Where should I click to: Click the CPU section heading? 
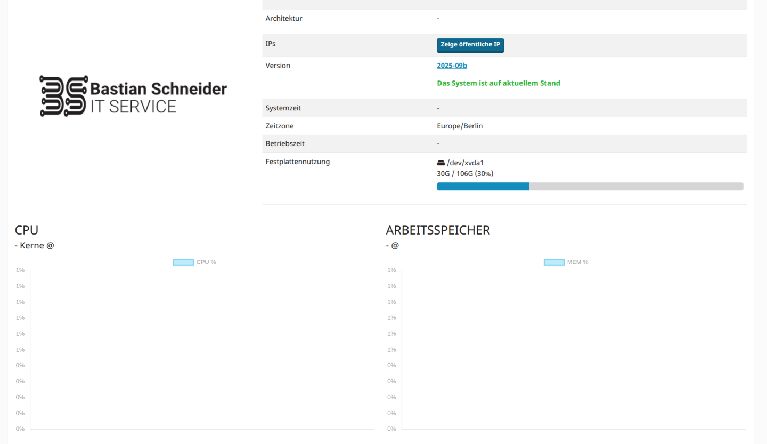click(27, 230)
